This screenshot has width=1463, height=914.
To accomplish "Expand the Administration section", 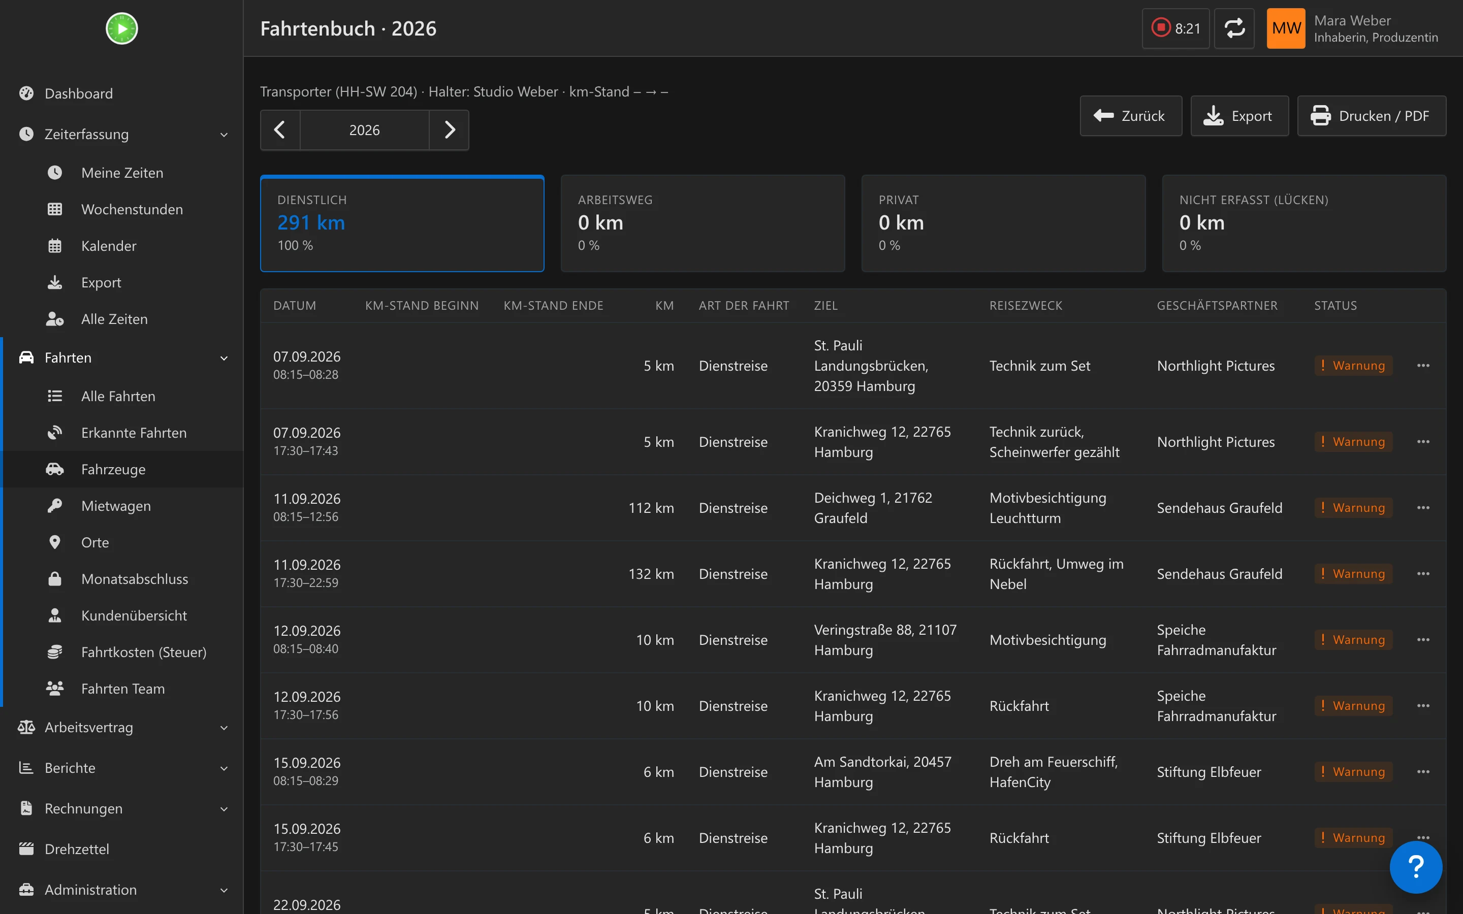I will (122, 889).
